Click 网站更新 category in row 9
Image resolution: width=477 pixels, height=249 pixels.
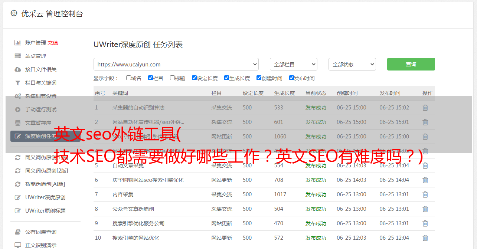coord(222,223)
